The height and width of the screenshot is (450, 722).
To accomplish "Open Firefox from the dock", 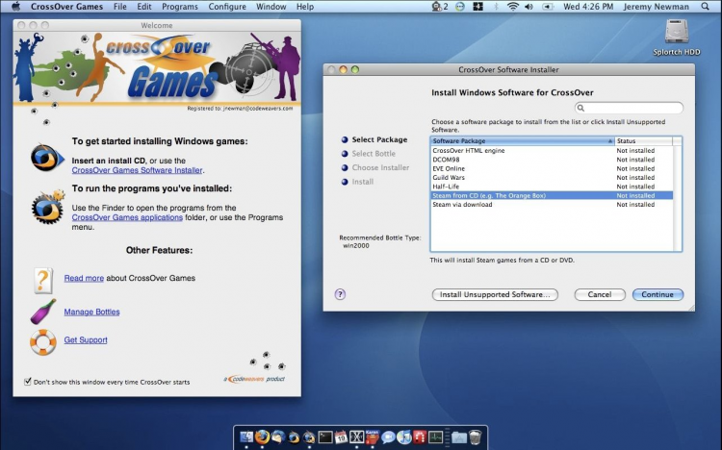I will coord(262,437).
